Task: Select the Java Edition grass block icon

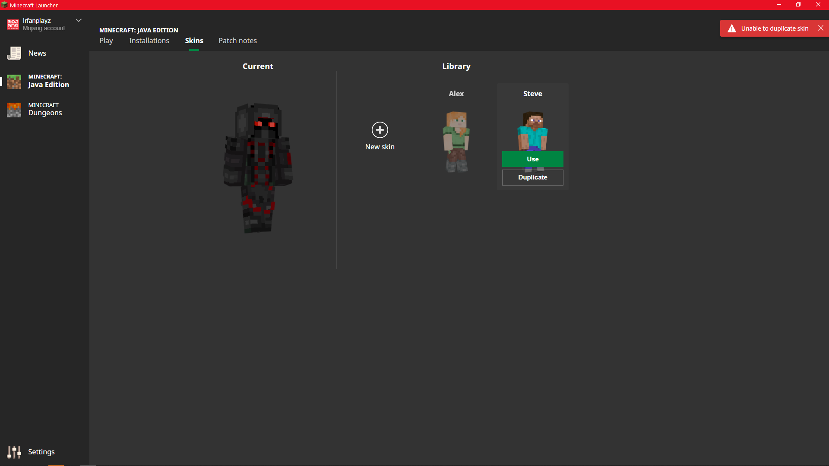Action: [x=14, y=81]
